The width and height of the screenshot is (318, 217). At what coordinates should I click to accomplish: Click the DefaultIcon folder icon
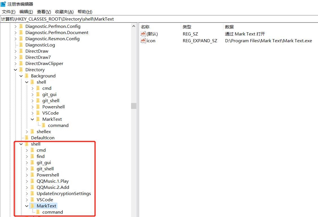pyautogui.click(x=27, y=138)
